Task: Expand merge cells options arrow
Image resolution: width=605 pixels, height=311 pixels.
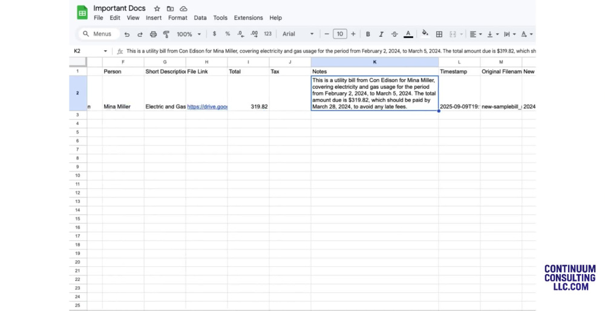Action: point(461,34)
